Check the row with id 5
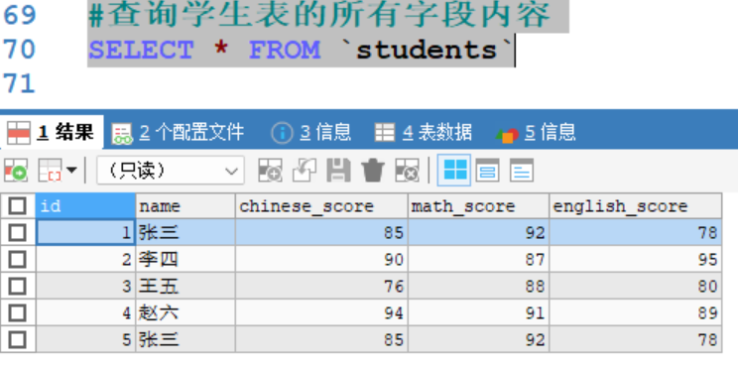Viewport: 738px width, 366px height. click(x=18, y=339)
